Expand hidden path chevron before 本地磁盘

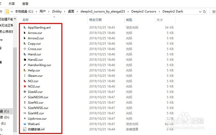[x=12, y=11]
